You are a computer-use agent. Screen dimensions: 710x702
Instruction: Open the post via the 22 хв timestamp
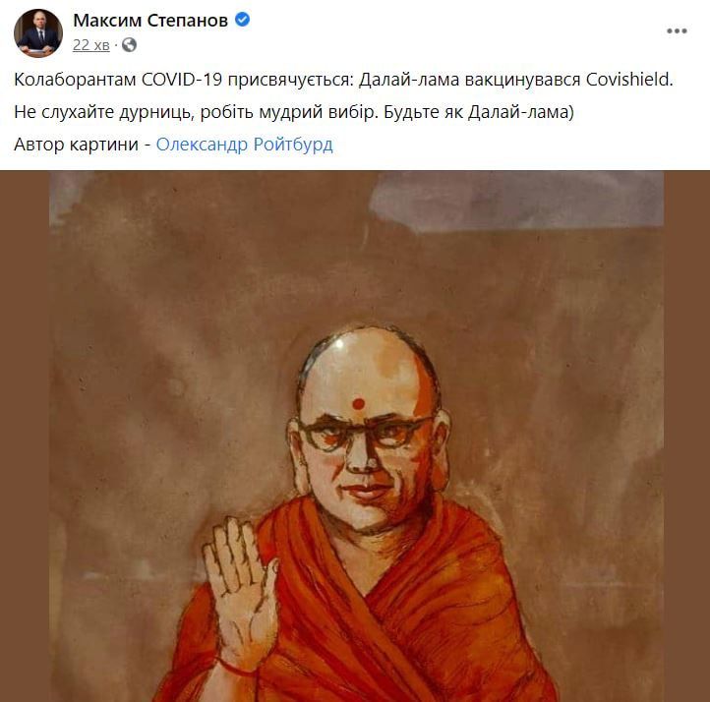point(91,45)
